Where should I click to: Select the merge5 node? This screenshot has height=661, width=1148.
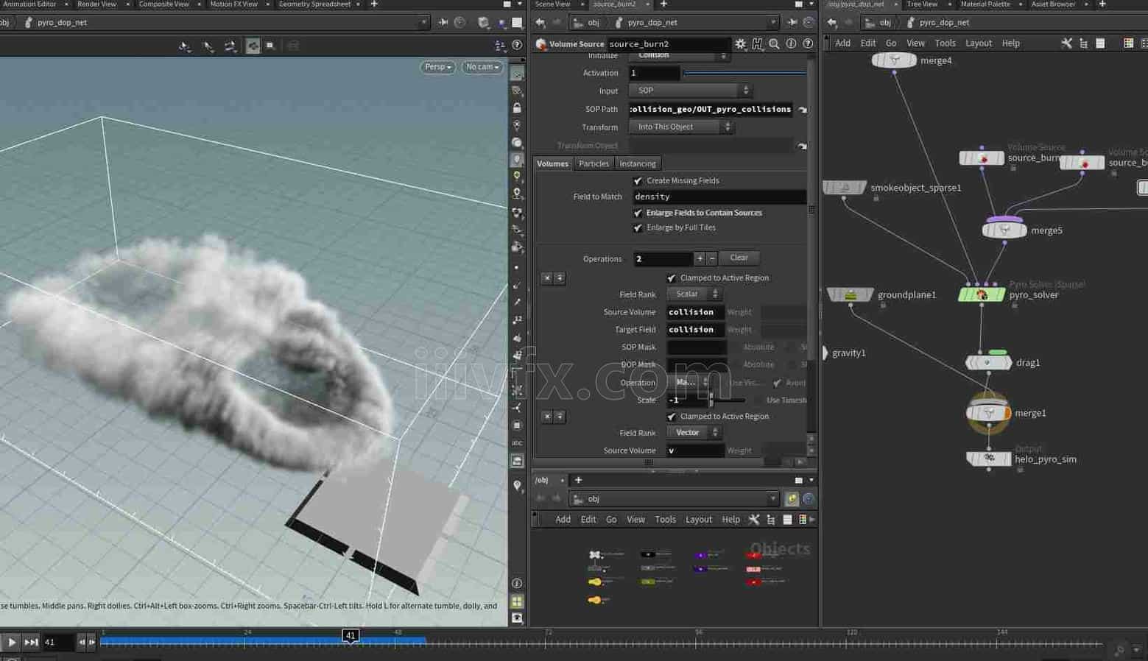click(1004, 230)
